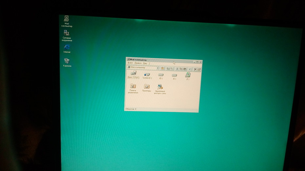Open the Правка menu
The height and width of the screenshot is (171, 305).
[138, 63]
